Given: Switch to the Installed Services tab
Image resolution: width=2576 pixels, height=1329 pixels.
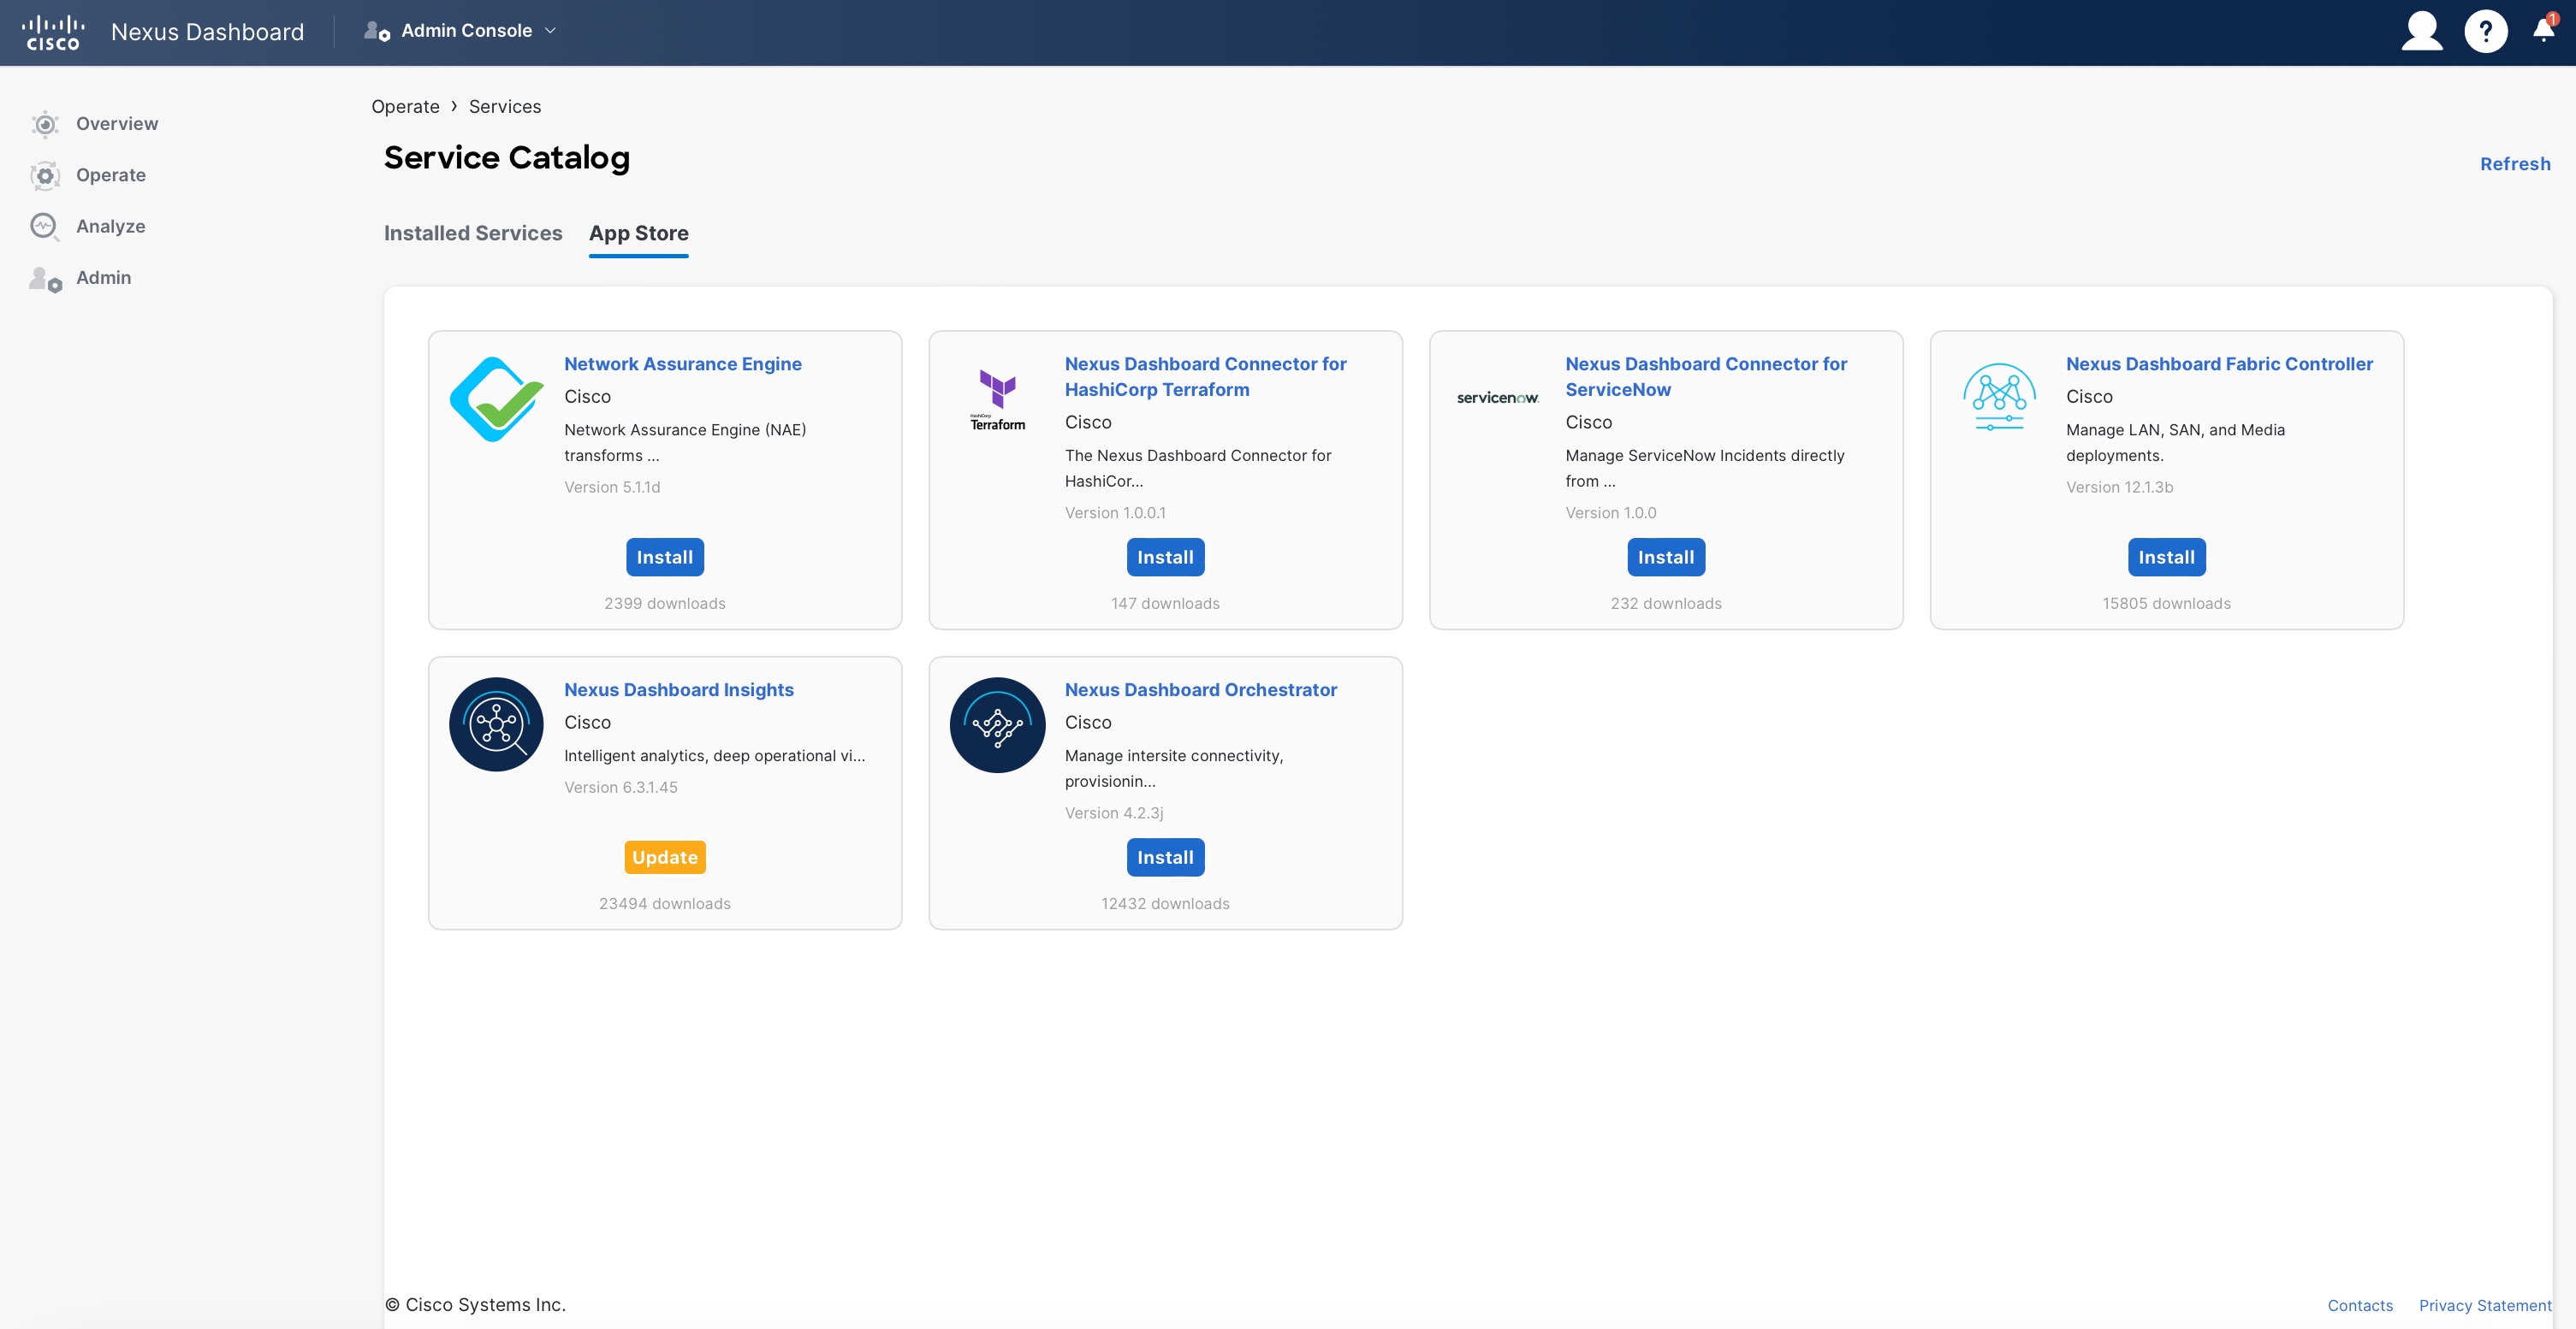Looking at the screenshot, I should (x=473, y=233).
